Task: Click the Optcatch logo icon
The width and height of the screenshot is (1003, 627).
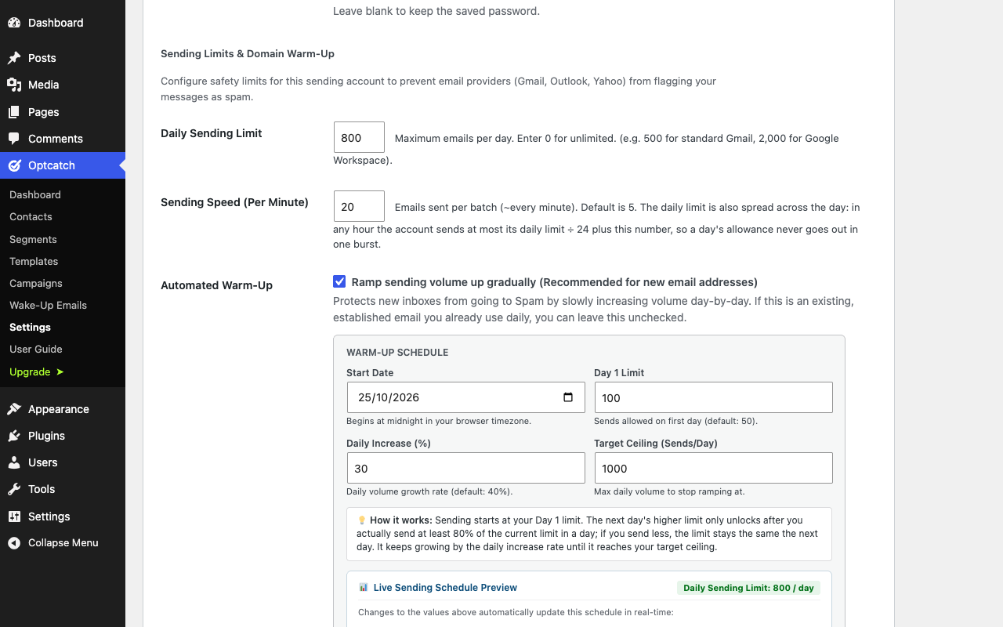Action: pyautogui.click(x=14, y=165)
